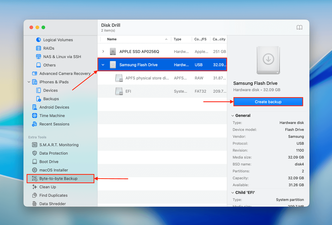Expand the APPLE SSD AP0256Q row
Image resolution: width=332 pixels, height=225 pixels.
point(103,51)
